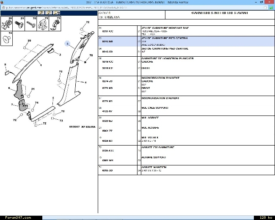Select callout 2 on the diagram
Screen dimensions: 275x220
60,55
